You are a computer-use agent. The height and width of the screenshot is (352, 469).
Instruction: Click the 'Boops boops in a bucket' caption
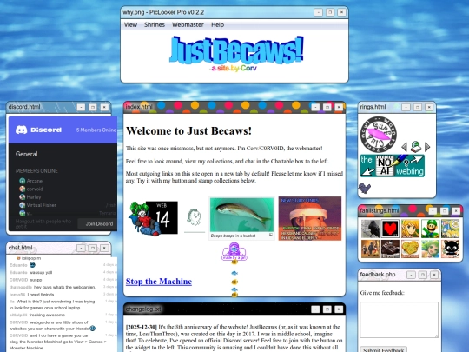233,236
